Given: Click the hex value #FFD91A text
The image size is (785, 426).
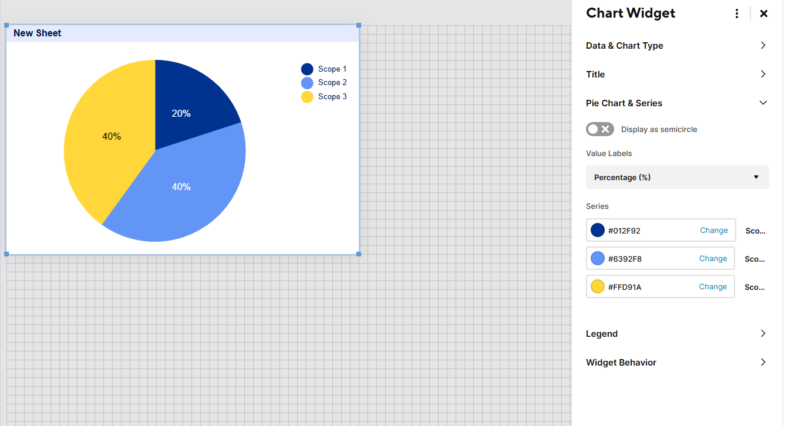Looking at the screenshot, I should (625, 287).
